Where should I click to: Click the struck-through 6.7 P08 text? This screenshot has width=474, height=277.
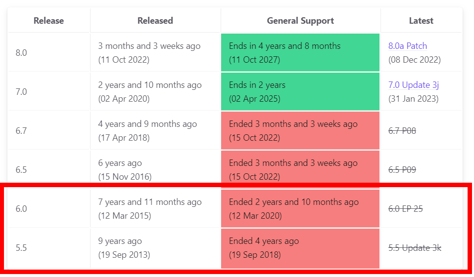[x=402, y=131]
